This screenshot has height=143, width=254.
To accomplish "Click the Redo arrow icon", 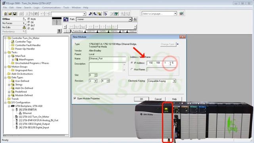I will pos(47,14).
